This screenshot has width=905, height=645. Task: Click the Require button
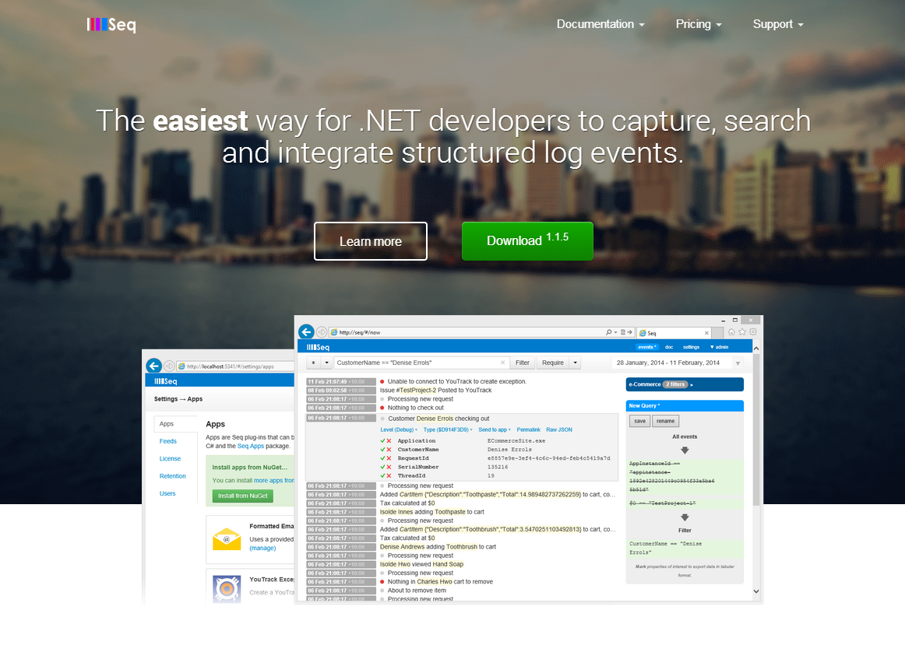pos(553,363)
